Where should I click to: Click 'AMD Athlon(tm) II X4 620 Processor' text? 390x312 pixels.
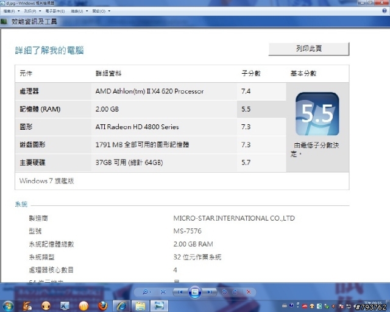[x=149, y=91]
